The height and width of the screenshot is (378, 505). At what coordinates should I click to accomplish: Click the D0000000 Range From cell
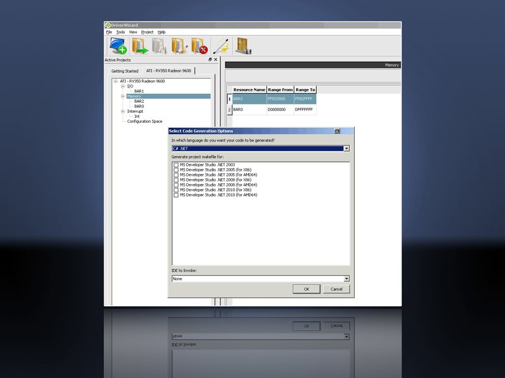coord(280,110)
